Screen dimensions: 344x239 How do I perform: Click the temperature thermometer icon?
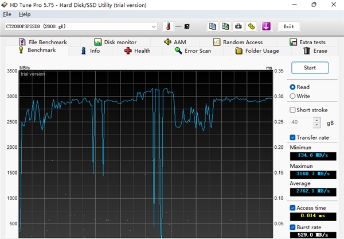point(168,26)
